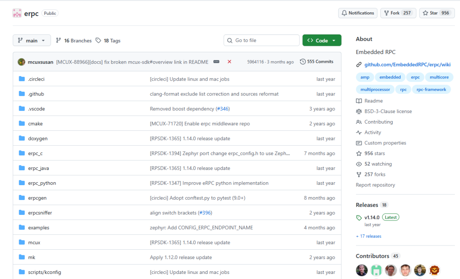Open the 18 Tags link
The height and width of the screenshot is (279, 460).
tap(108, 40)
